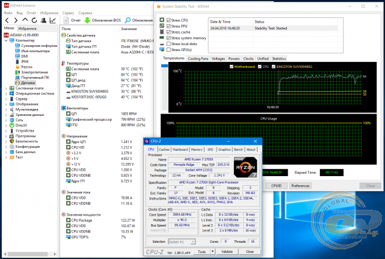Viewport: 385px width, 259px height.
Task: Switch to Избранное tab
Action: click(x=27, y=28)
